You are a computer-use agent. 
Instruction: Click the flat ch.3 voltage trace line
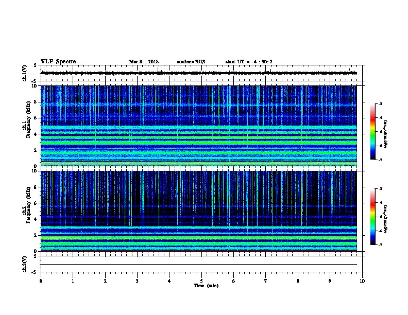point(199,265)
